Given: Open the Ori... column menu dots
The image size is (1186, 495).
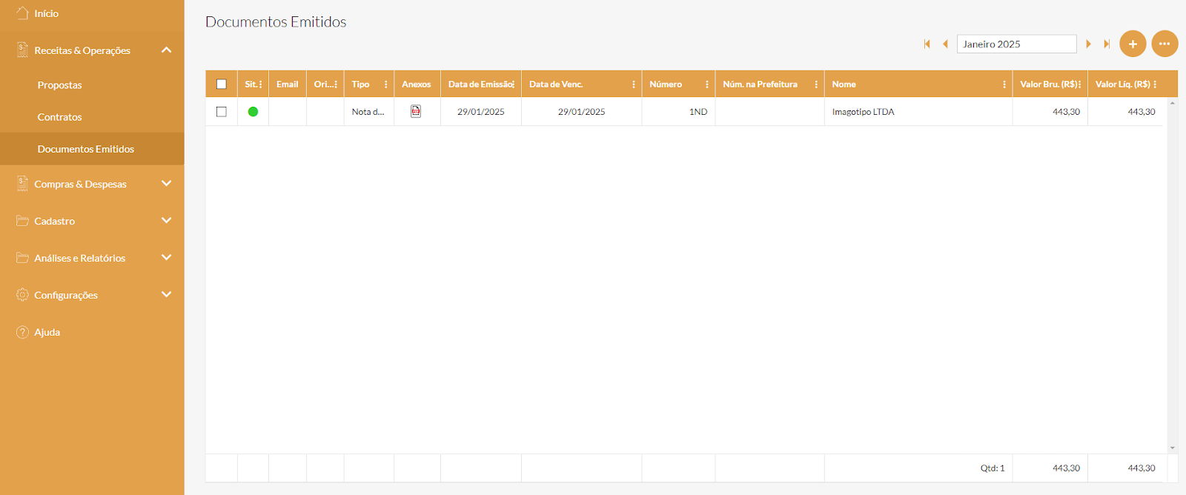Looking at the screenshot, I should (x=336, y=84).
